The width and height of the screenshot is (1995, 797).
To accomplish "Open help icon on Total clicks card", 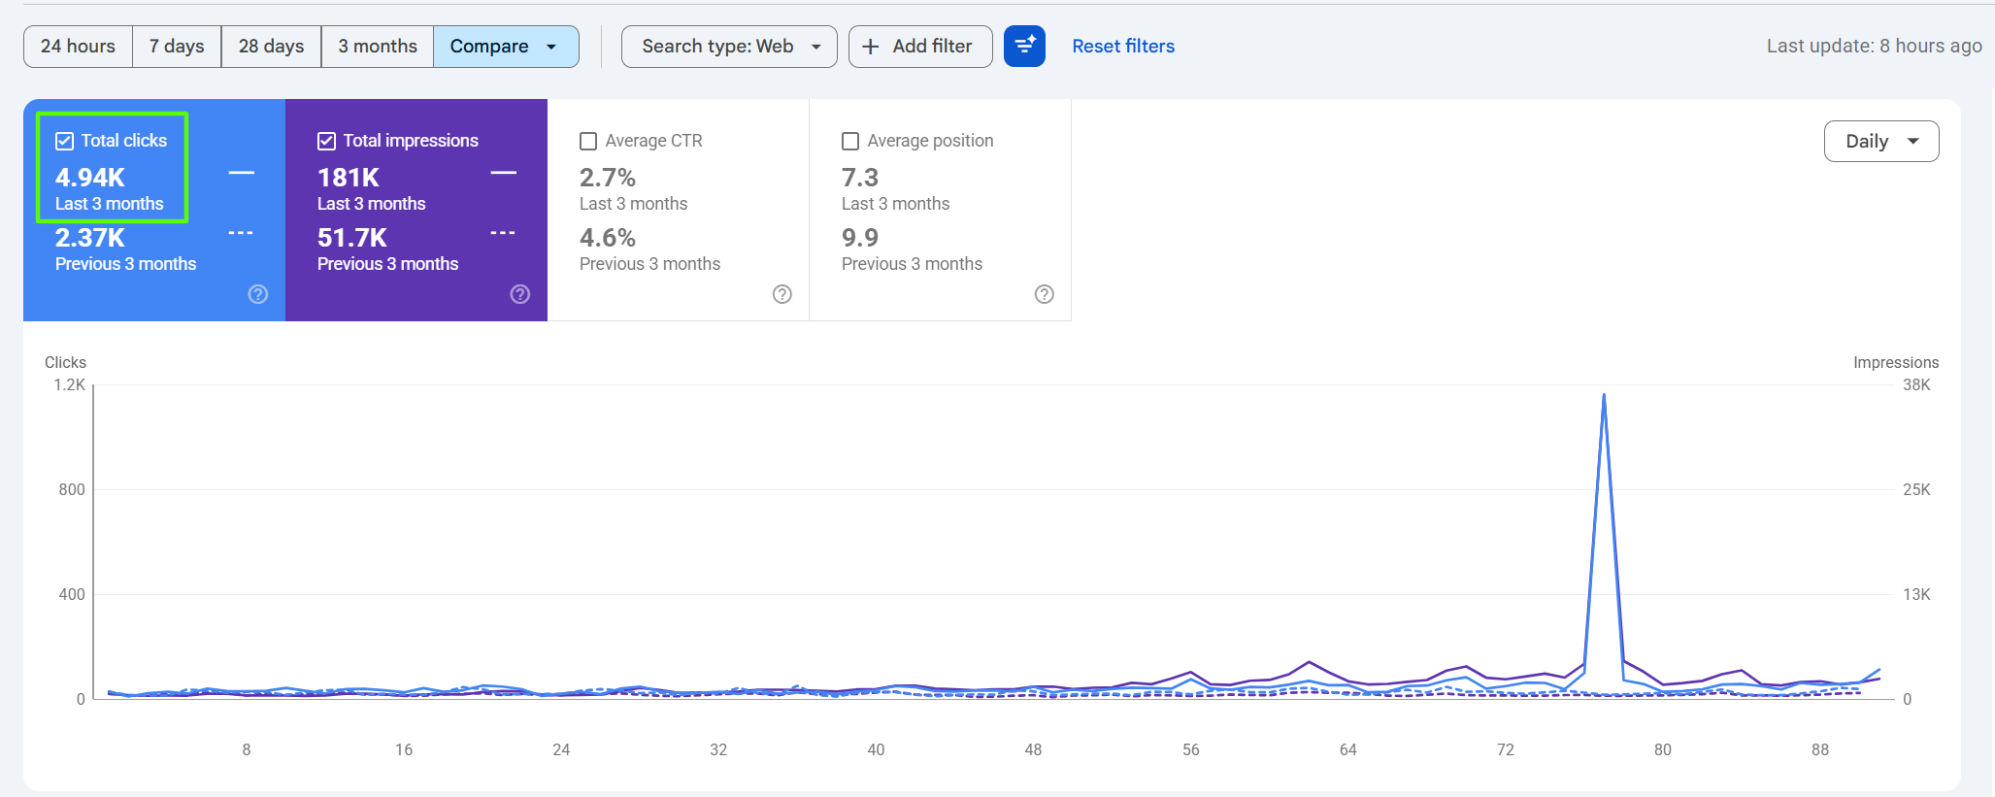I will 258,294.
